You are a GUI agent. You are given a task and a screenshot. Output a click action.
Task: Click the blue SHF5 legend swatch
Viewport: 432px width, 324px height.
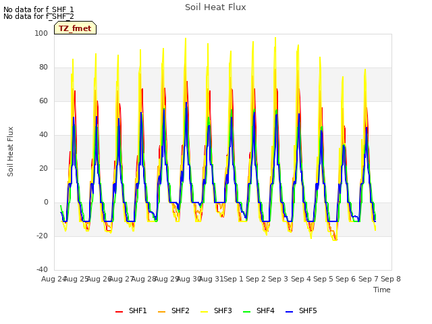(x=290, y=312)
